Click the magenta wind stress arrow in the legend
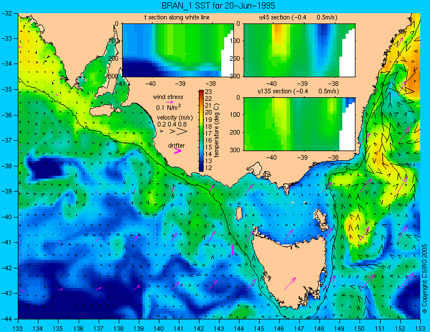 [169, 102]
